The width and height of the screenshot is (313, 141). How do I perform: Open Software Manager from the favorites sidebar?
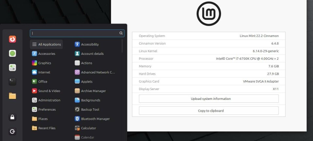coord(12,53)
